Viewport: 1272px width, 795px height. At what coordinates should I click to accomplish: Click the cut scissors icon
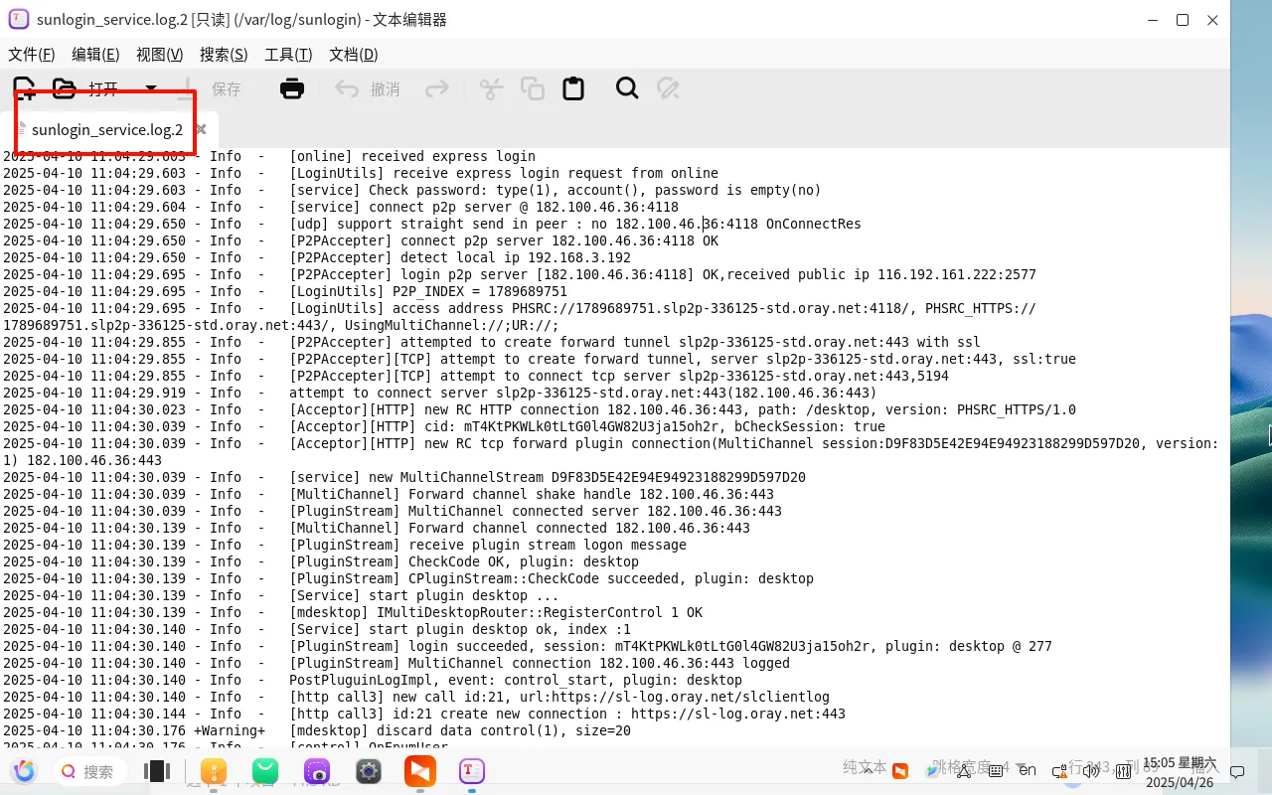click(x=491, y=88)
